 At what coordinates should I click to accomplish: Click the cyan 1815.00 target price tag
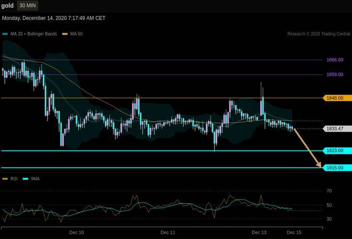click(x=338, y=168)
